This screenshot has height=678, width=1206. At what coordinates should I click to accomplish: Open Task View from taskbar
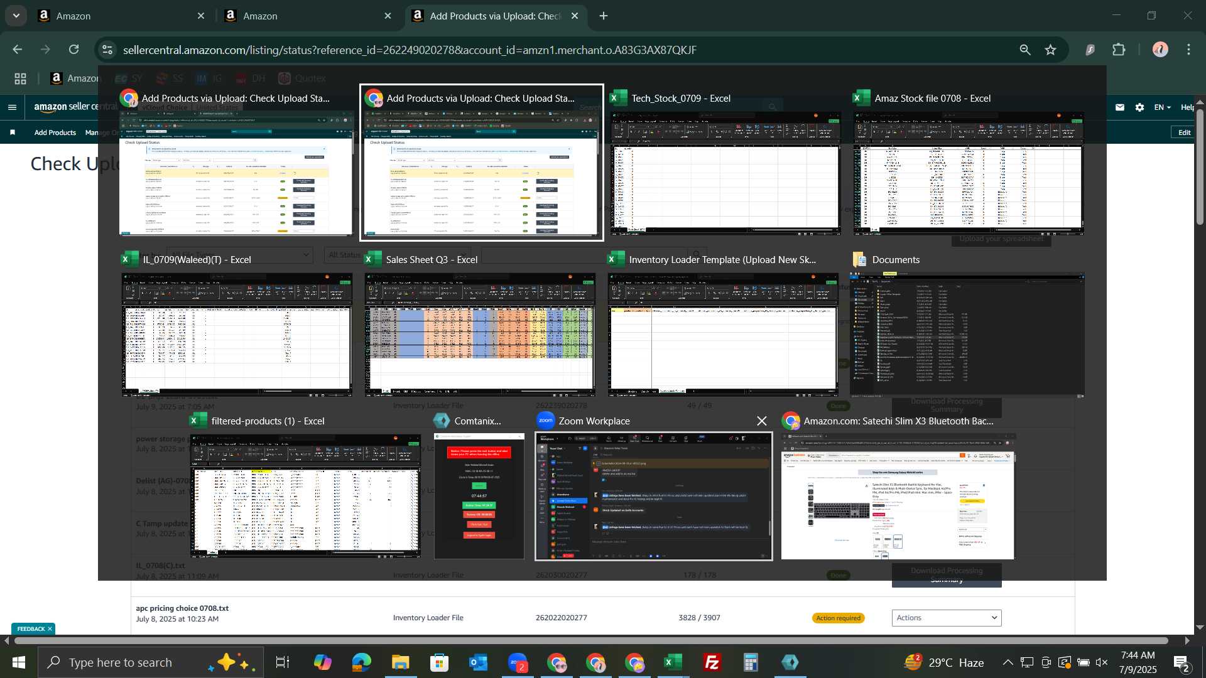(283, 662)
